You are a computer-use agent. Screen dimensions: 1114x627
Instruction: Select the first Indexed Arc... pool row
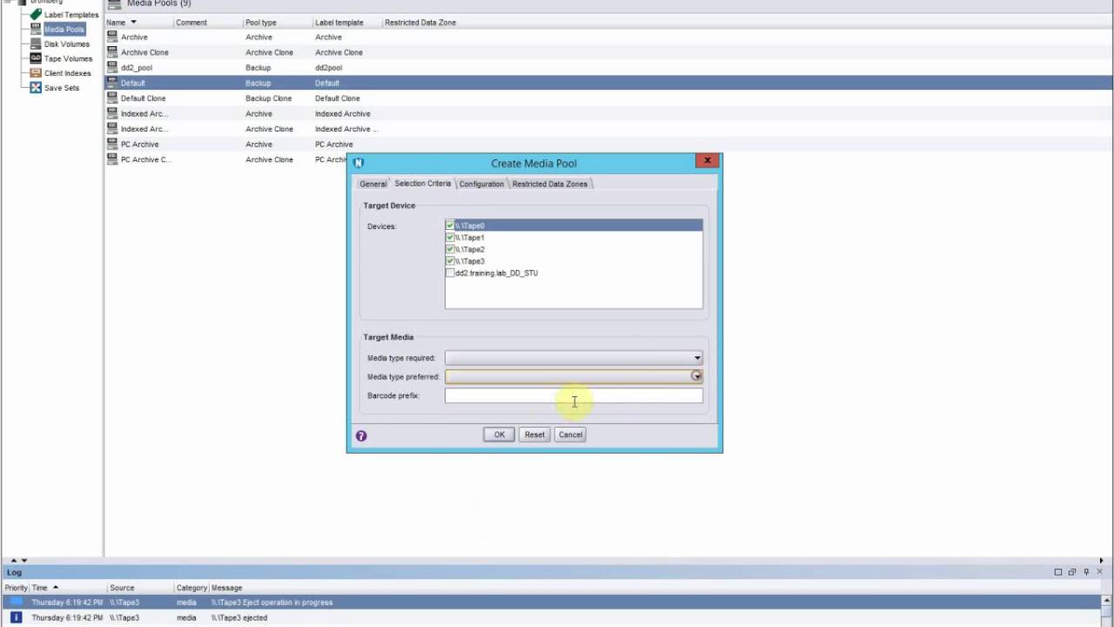point(608,113)
